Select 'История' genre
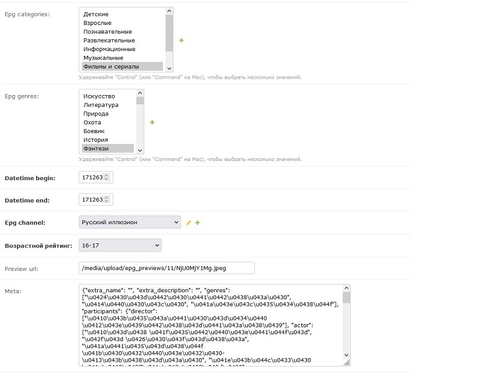Screen dimensions: 493x373 click(108, 140)
